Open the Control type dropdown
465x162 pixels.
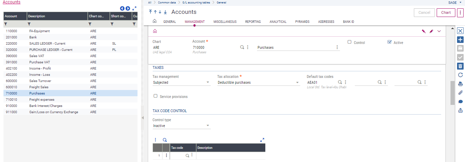pos(208,126)
